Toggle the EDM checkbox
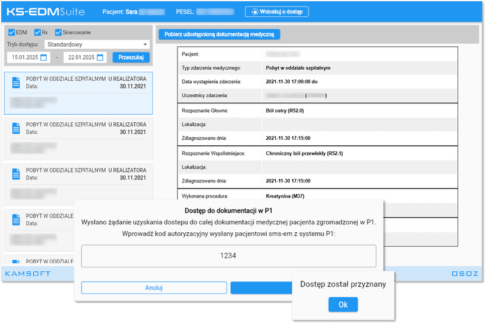 point(12,32)
